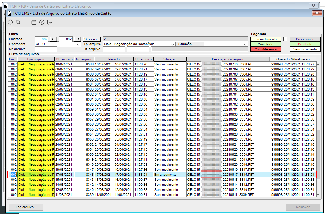Click Tipo arquivo cell in the 22/06/2021 row
The width and height of the screenshot is (325, 214).
click(36, 154)
